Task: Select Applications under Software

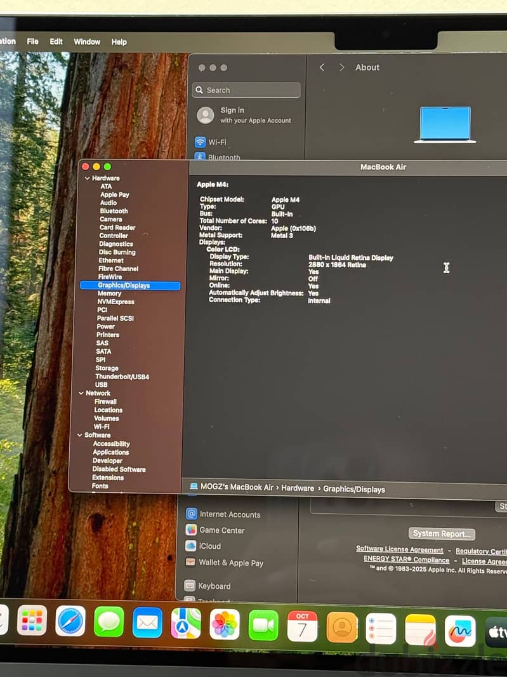Action: (x=111, y=452)
